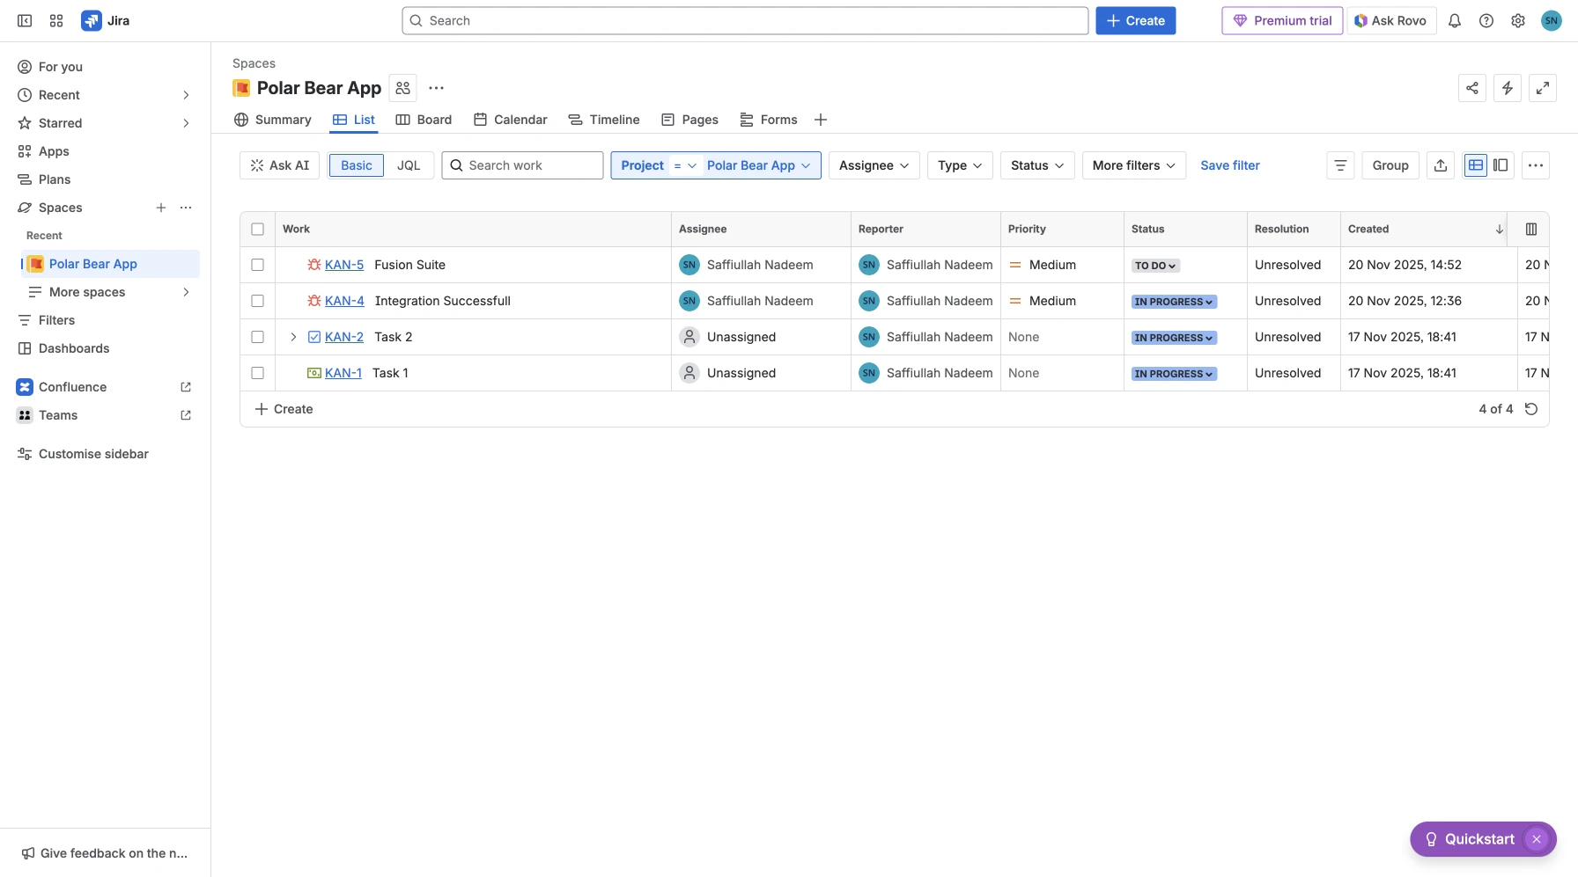Click the export work items icon
This screenshot has height=877, width=1578.
point(1441,165)
